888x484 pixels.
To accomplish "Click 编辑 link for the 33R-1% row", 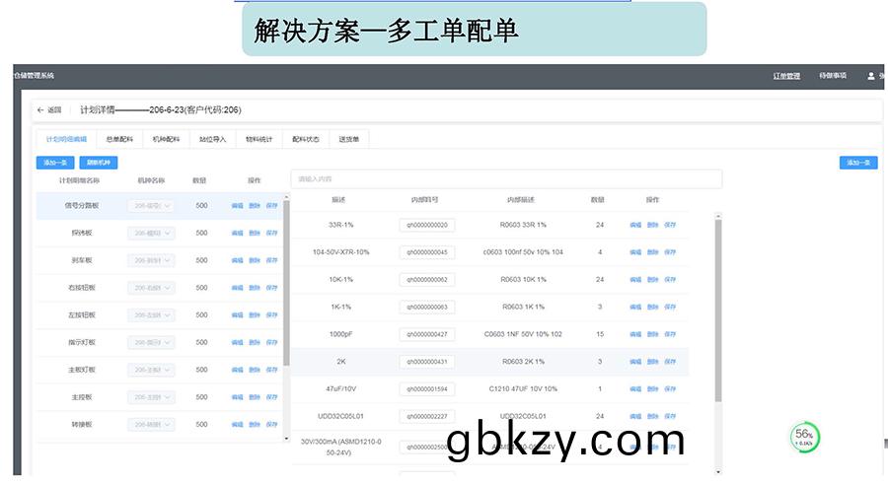I will pos(635,225).
